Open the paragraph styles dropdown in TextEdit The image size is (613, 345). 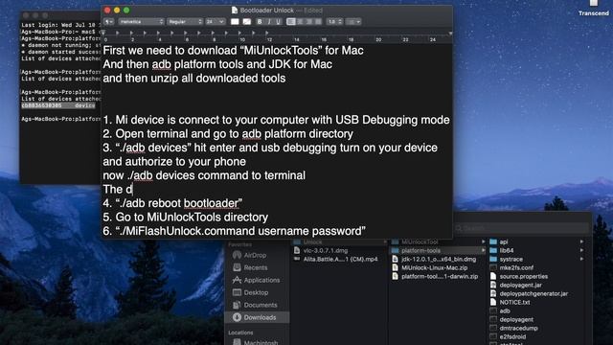click(109, 21)
